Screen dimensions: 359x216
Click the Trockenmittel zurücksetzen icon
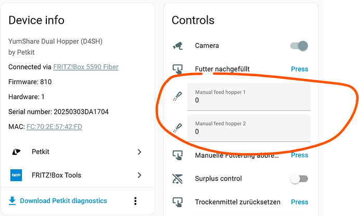click(177, 202)
